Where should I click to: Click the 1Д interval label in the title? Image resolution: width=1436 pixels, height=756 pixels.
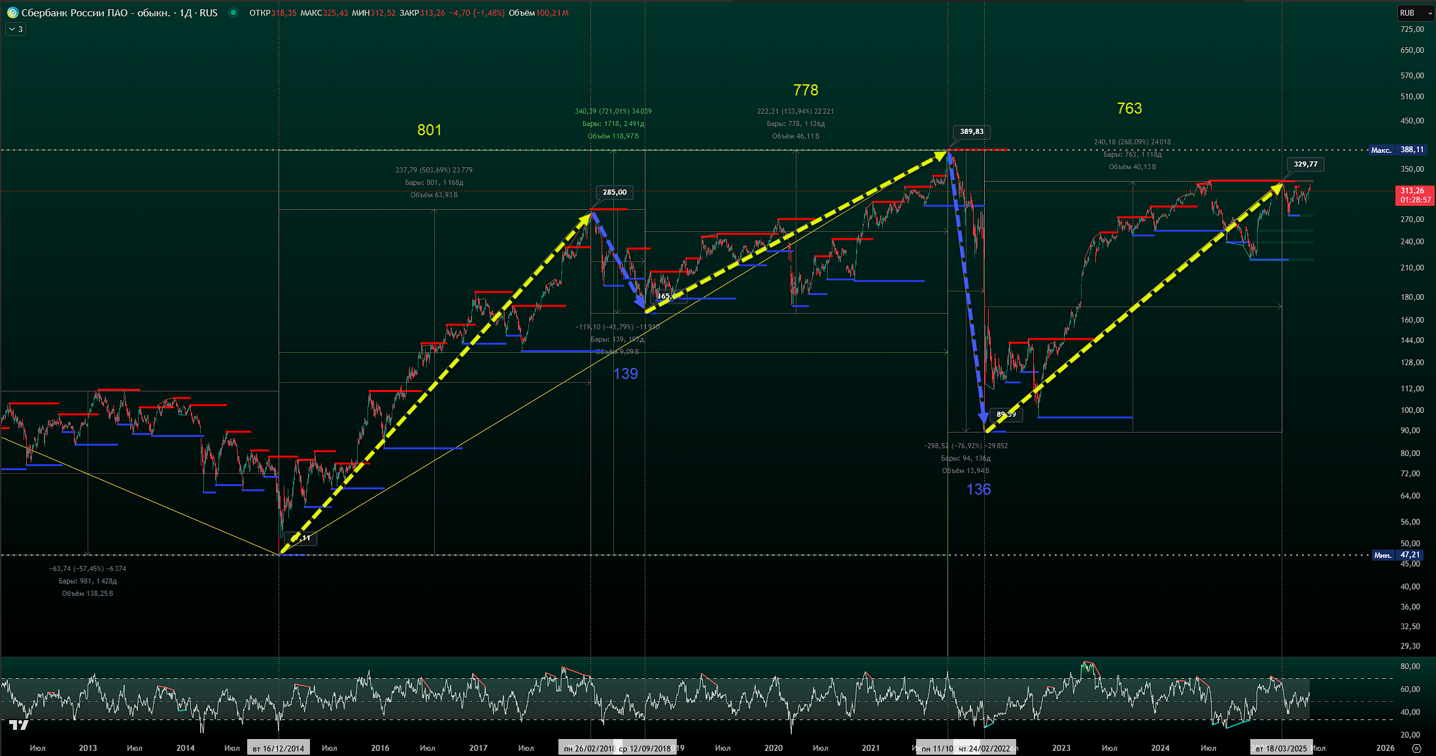(186, 13)
